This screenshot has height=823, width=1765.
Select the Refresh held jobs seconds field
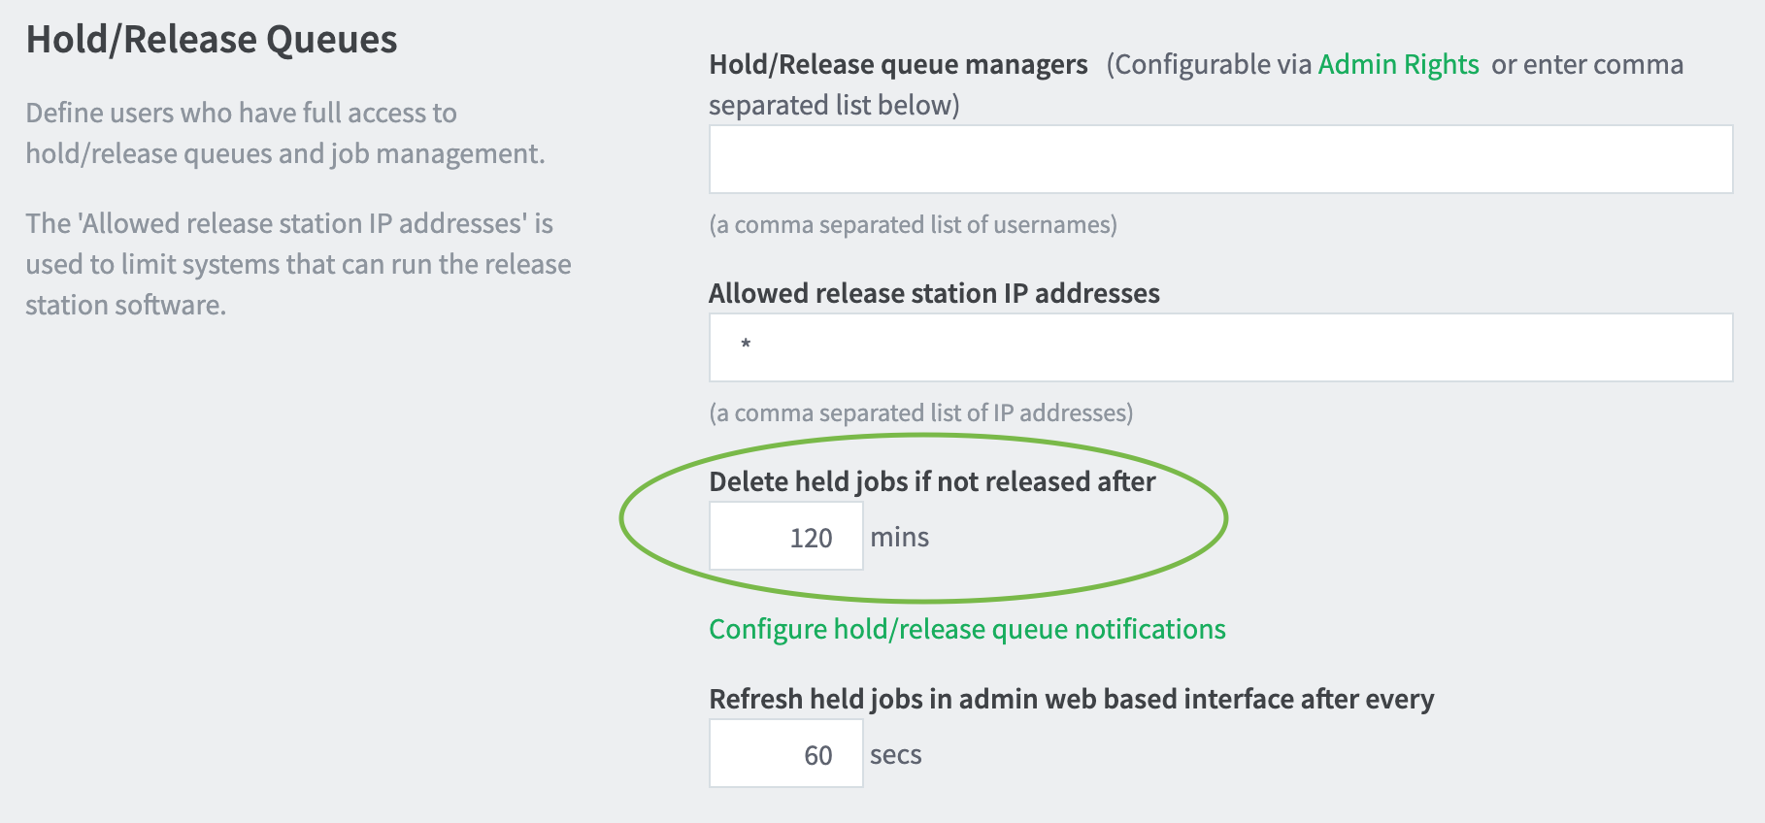[x=785, y=753]
